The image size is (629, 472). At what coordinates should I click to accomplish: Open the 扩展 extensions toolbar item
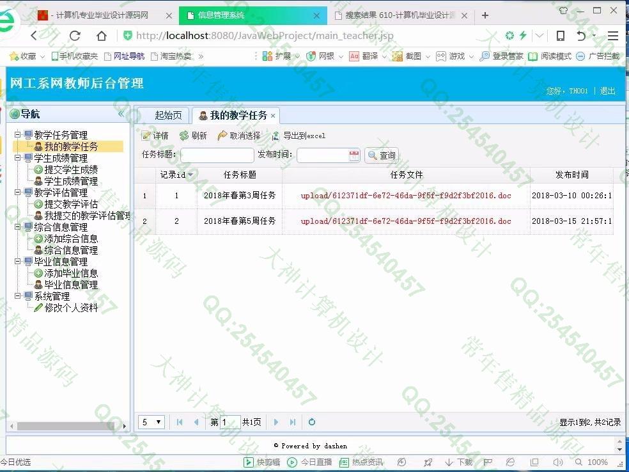pyautogui.click(x=281, y=56)
